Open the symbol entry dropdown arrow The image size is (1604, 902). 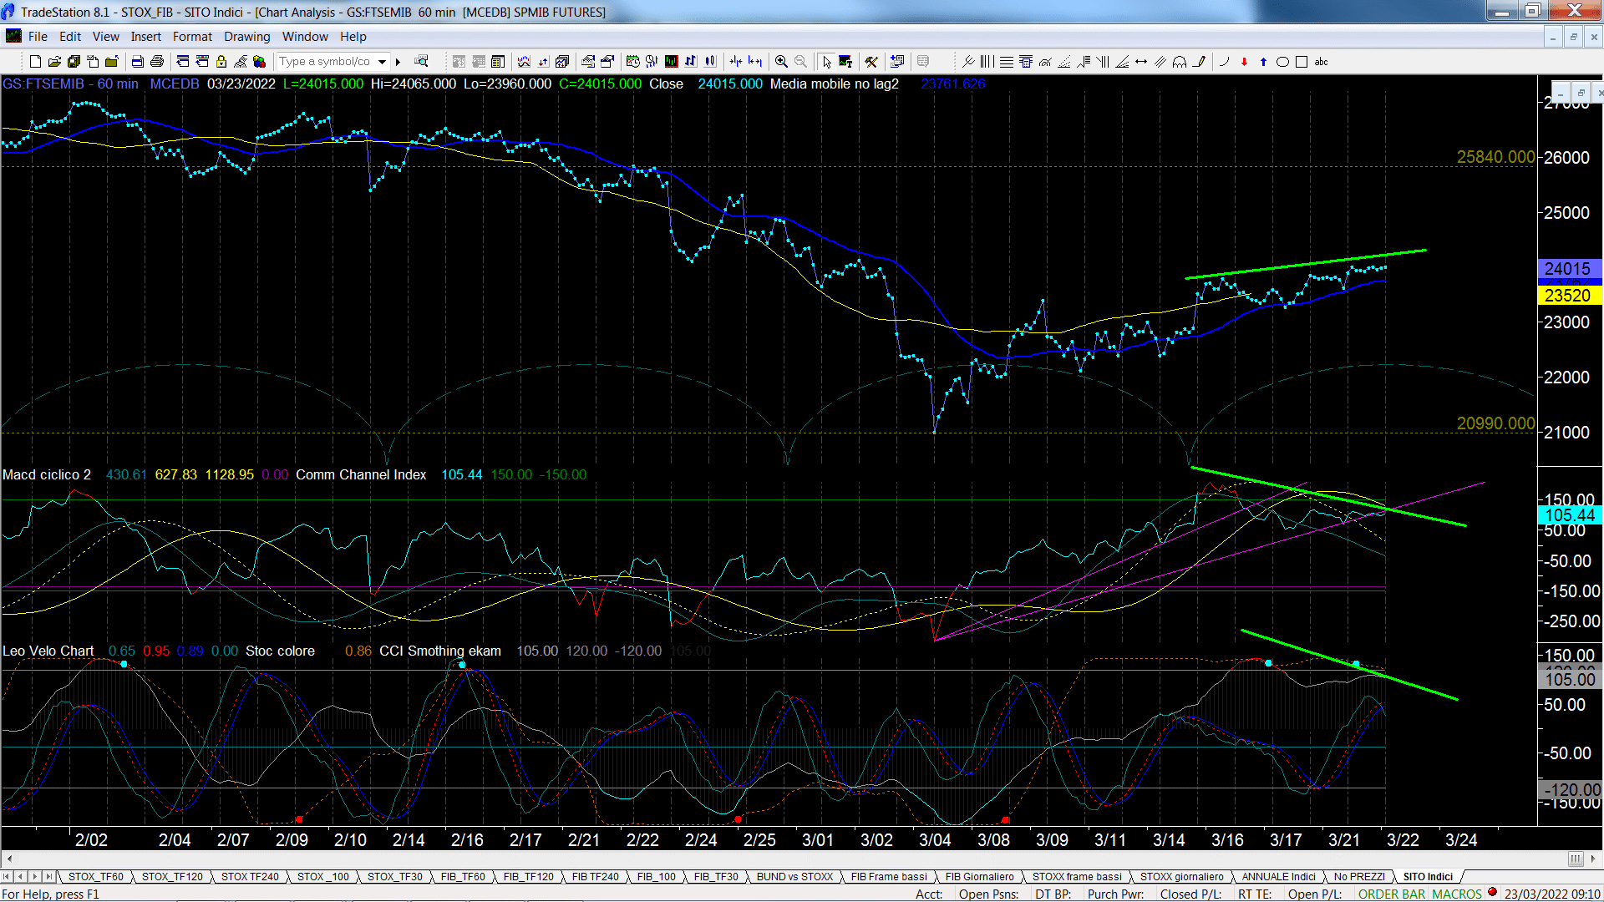[x=382, y=62]
